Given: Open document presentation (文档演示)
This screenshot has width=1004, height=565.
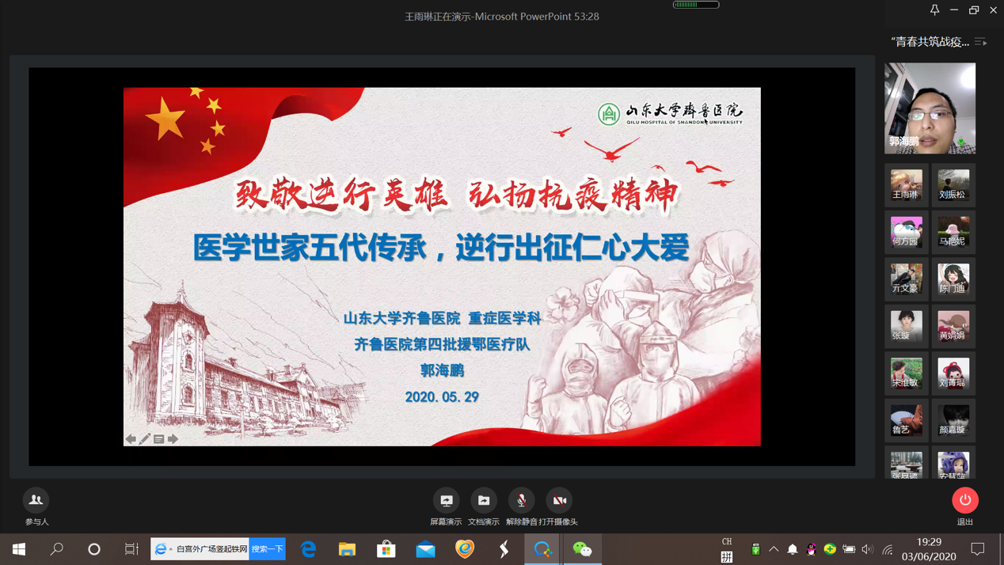Looking at the screenshot, I should [x=483, y=501].
